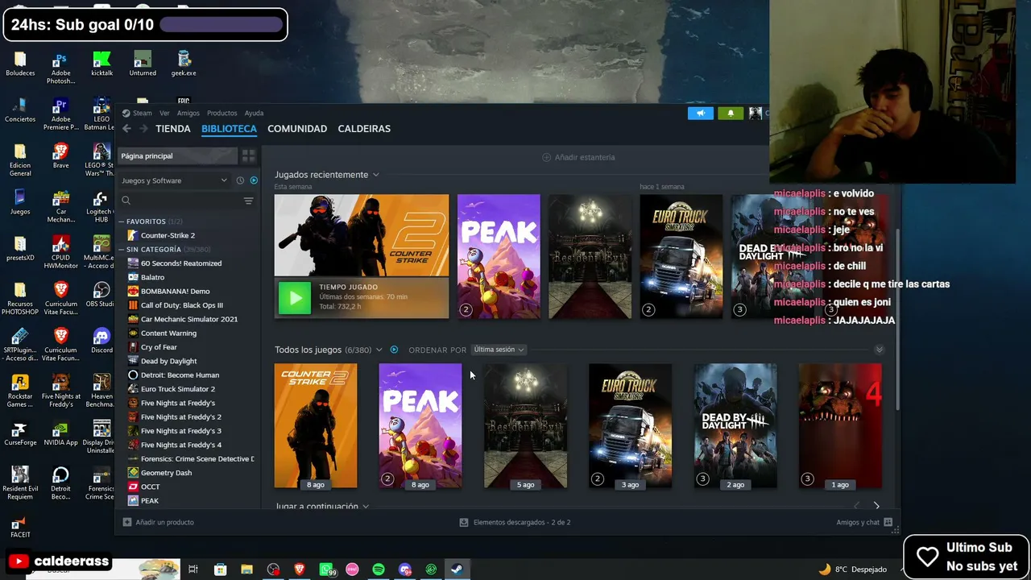Go back with the Steam back arrow

[126, 129]
